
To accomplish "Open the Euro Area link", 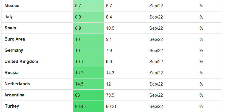I will 15,39.
